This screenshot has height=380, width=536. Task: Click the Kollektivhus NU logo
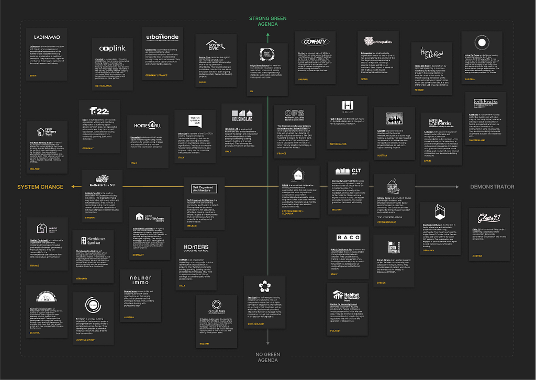coord(102,181)
